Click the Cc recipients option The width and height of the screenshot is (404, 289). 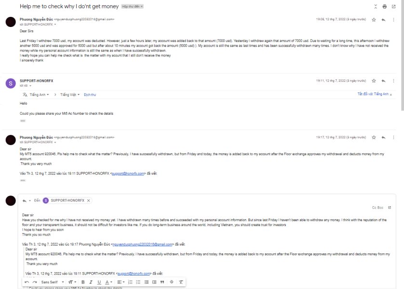[x=374, y=208]
